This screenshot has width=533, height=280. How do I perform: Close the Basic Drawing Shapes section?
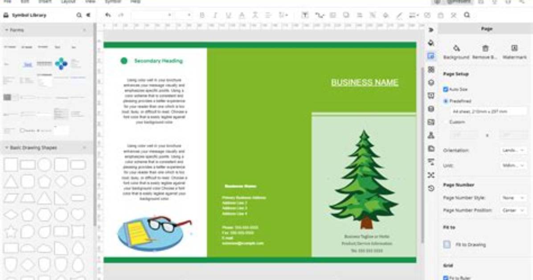point(84,148)
